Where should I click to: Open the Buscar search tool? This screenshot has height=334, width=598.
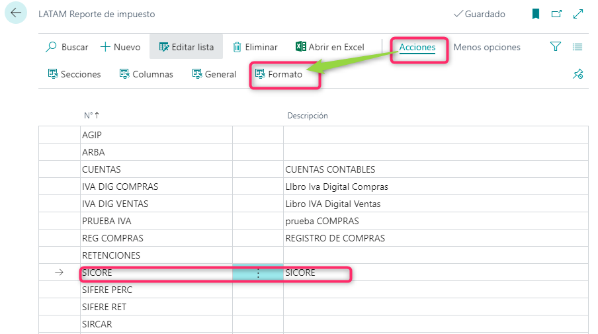point(67,47)
